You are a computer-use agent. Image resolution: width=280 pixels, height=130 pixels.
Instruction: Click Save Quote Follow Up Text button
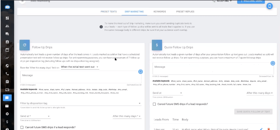(x=253, y=111)
